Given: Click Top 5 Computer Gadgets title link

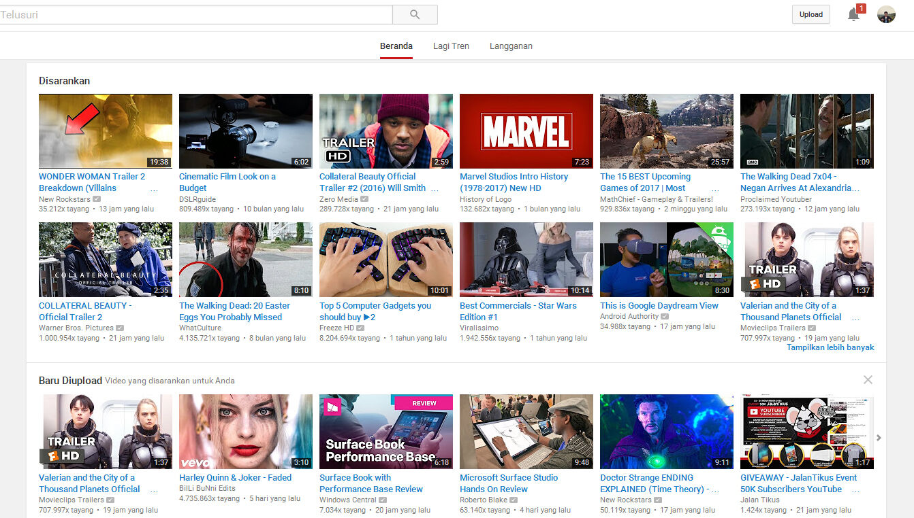Looking at the screenshot, I should [375, 311].
